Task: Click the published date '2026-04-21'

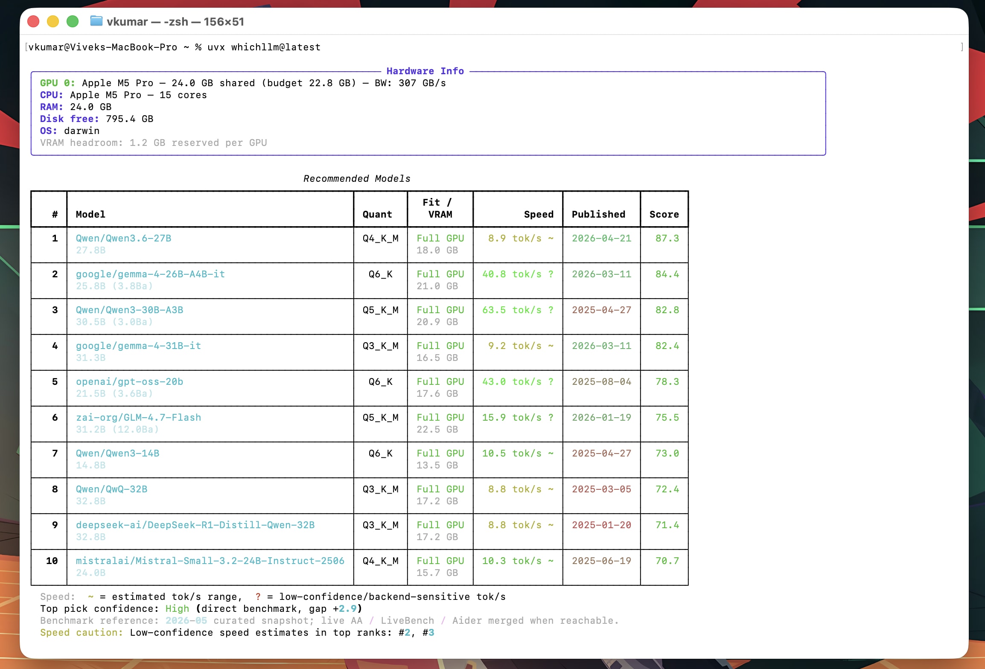Action: point(601,239)
